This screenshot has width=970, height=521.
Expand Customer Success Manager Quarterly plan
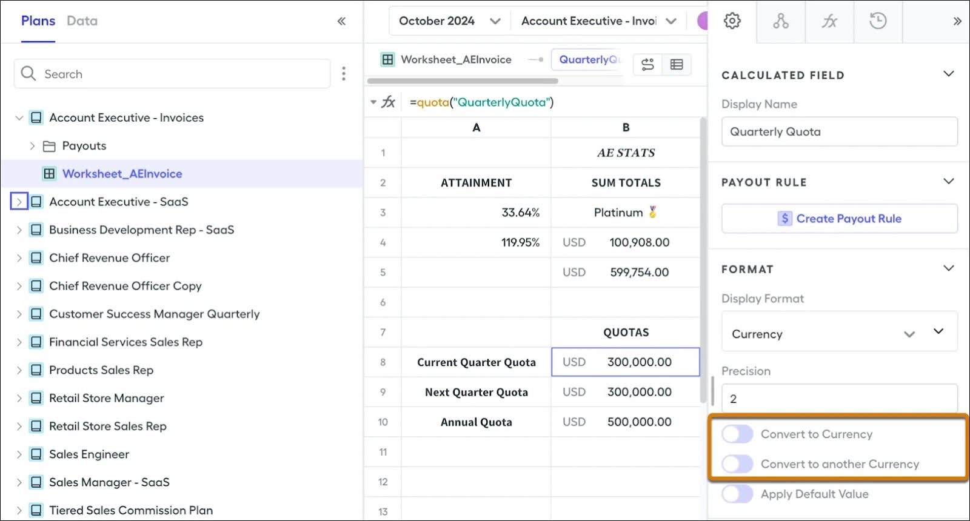point(19,314)
